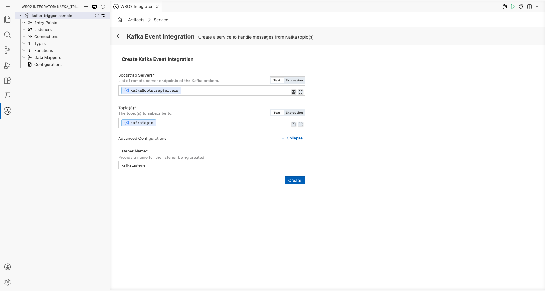Screen dimensions: 545x291
Task: Open the Run and Debug view
Action: click(8, 65)
